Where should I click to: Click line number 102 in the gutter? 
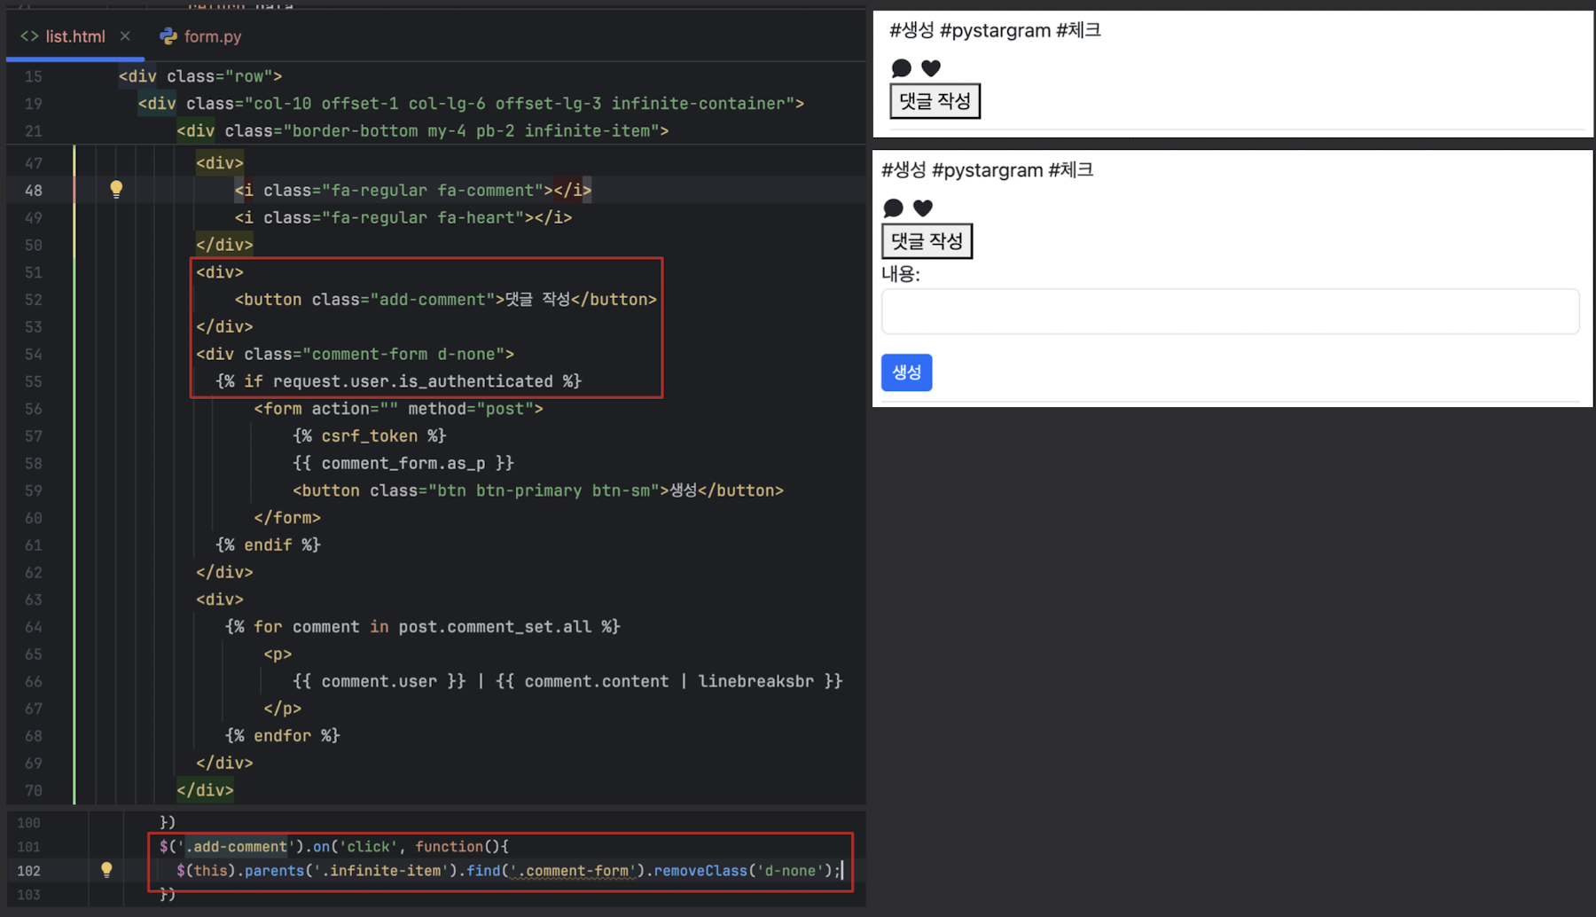(29, 871)
